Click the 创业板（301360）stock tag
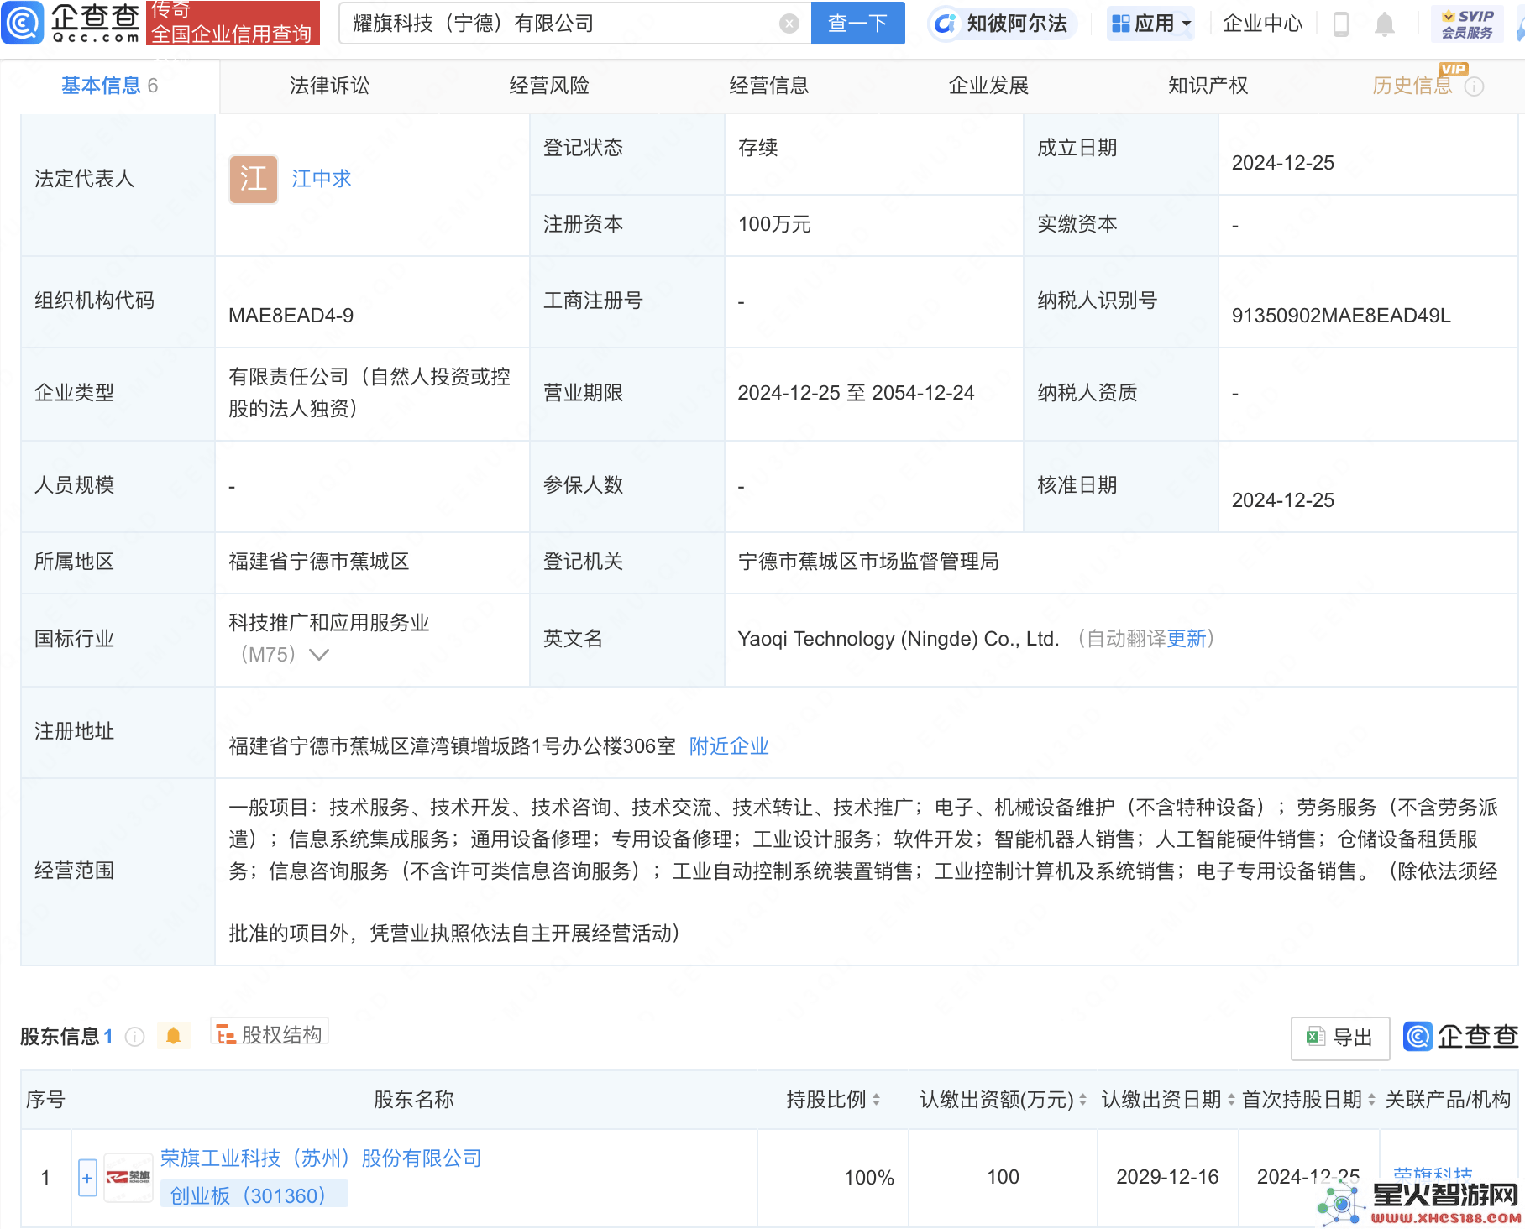1525x1229 pixels. click(x=254, y=1195)
